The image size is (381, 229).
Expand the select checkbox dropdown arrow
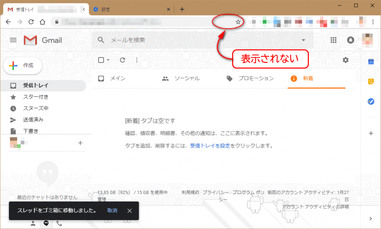108,60
